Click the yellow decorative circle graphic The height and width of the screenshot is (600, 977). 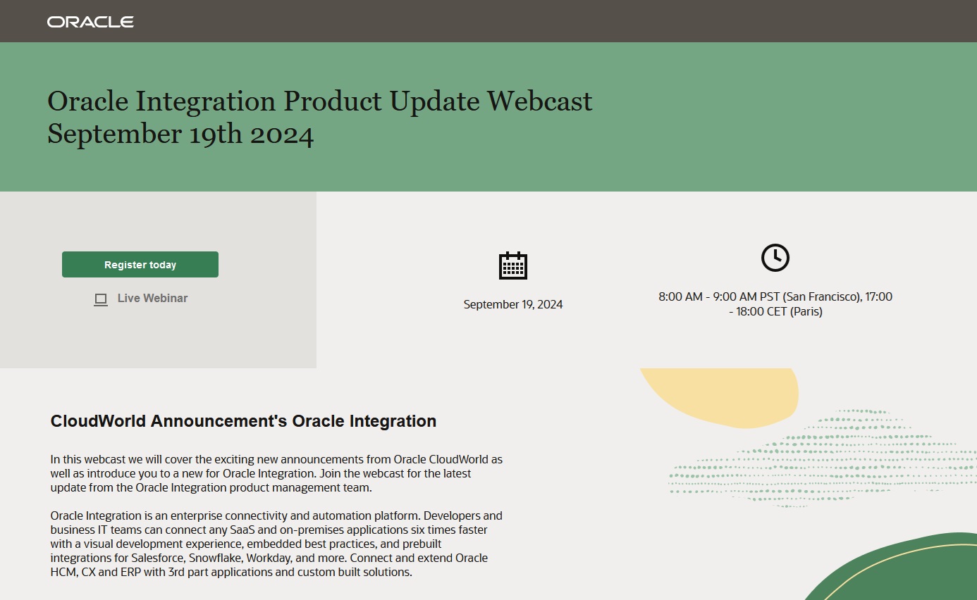click(x=719, y=399)
